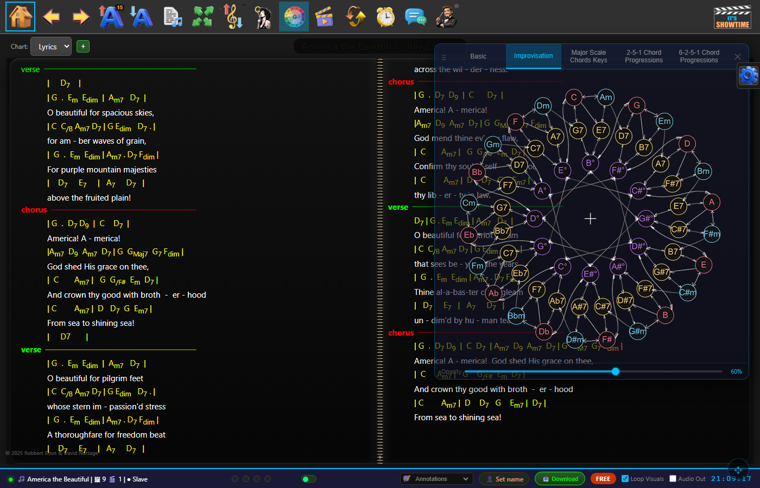The width and height of the screenshot is (760, 488).
Task: Open 2-5-1 Chord Progressions tab
Action: (644, 56)
